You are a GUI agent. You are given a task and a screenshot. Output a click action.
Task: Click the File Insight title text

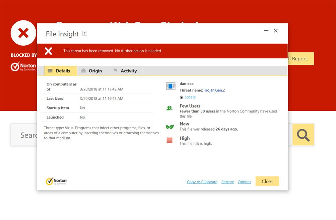[x=62, y=34]
